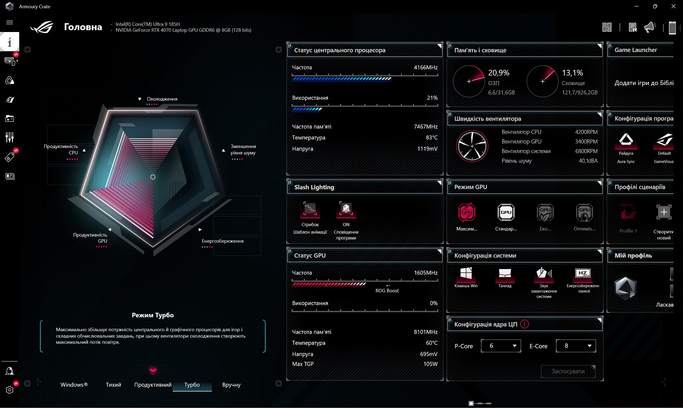
Task: Click the Охолодження label on pentagon chart
Action: click(162, 99)
